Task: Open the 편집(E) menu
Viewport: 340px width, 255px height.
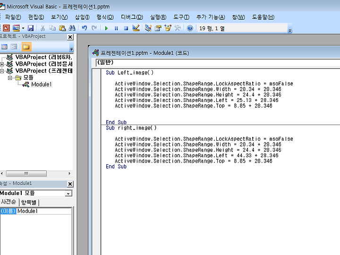Action: [36, 17]
